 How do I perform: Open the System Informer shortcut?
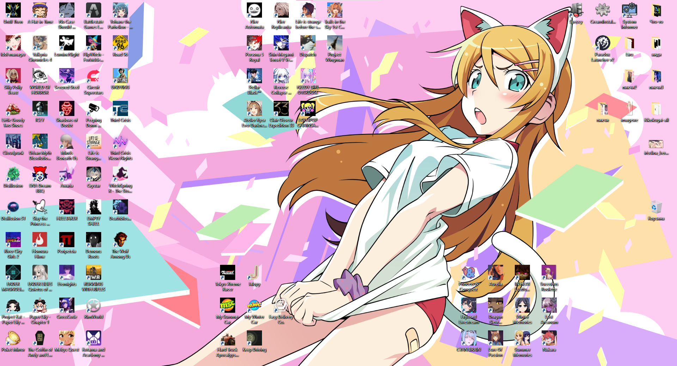629,16
